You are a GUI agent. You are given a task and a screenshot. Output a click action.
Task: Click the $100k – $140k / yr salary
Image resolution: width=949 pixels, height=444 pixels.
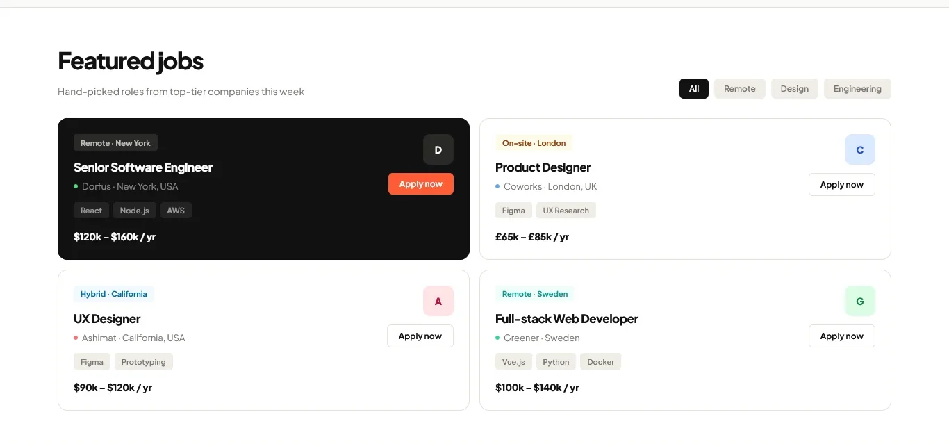[537, 388]
